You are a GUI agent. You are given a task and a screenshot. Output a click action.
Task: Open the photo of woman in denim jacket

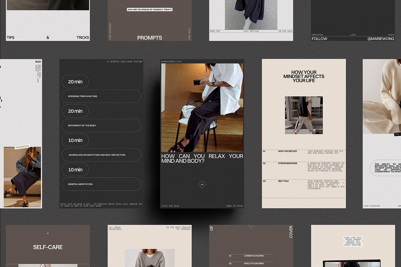[22, 177]
